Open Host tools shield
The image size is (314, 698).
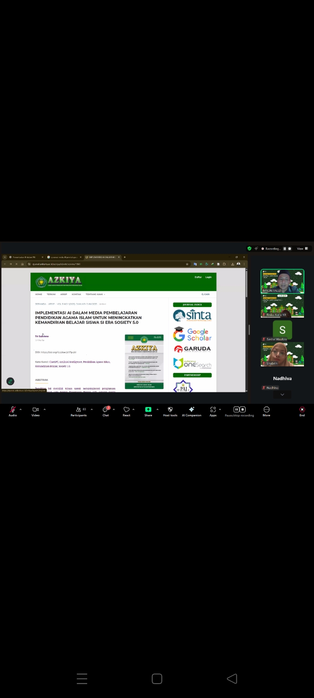click(x=170, y=411)
